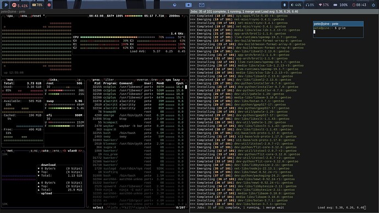Toggle the io mode in disks box

coord(79,80)
